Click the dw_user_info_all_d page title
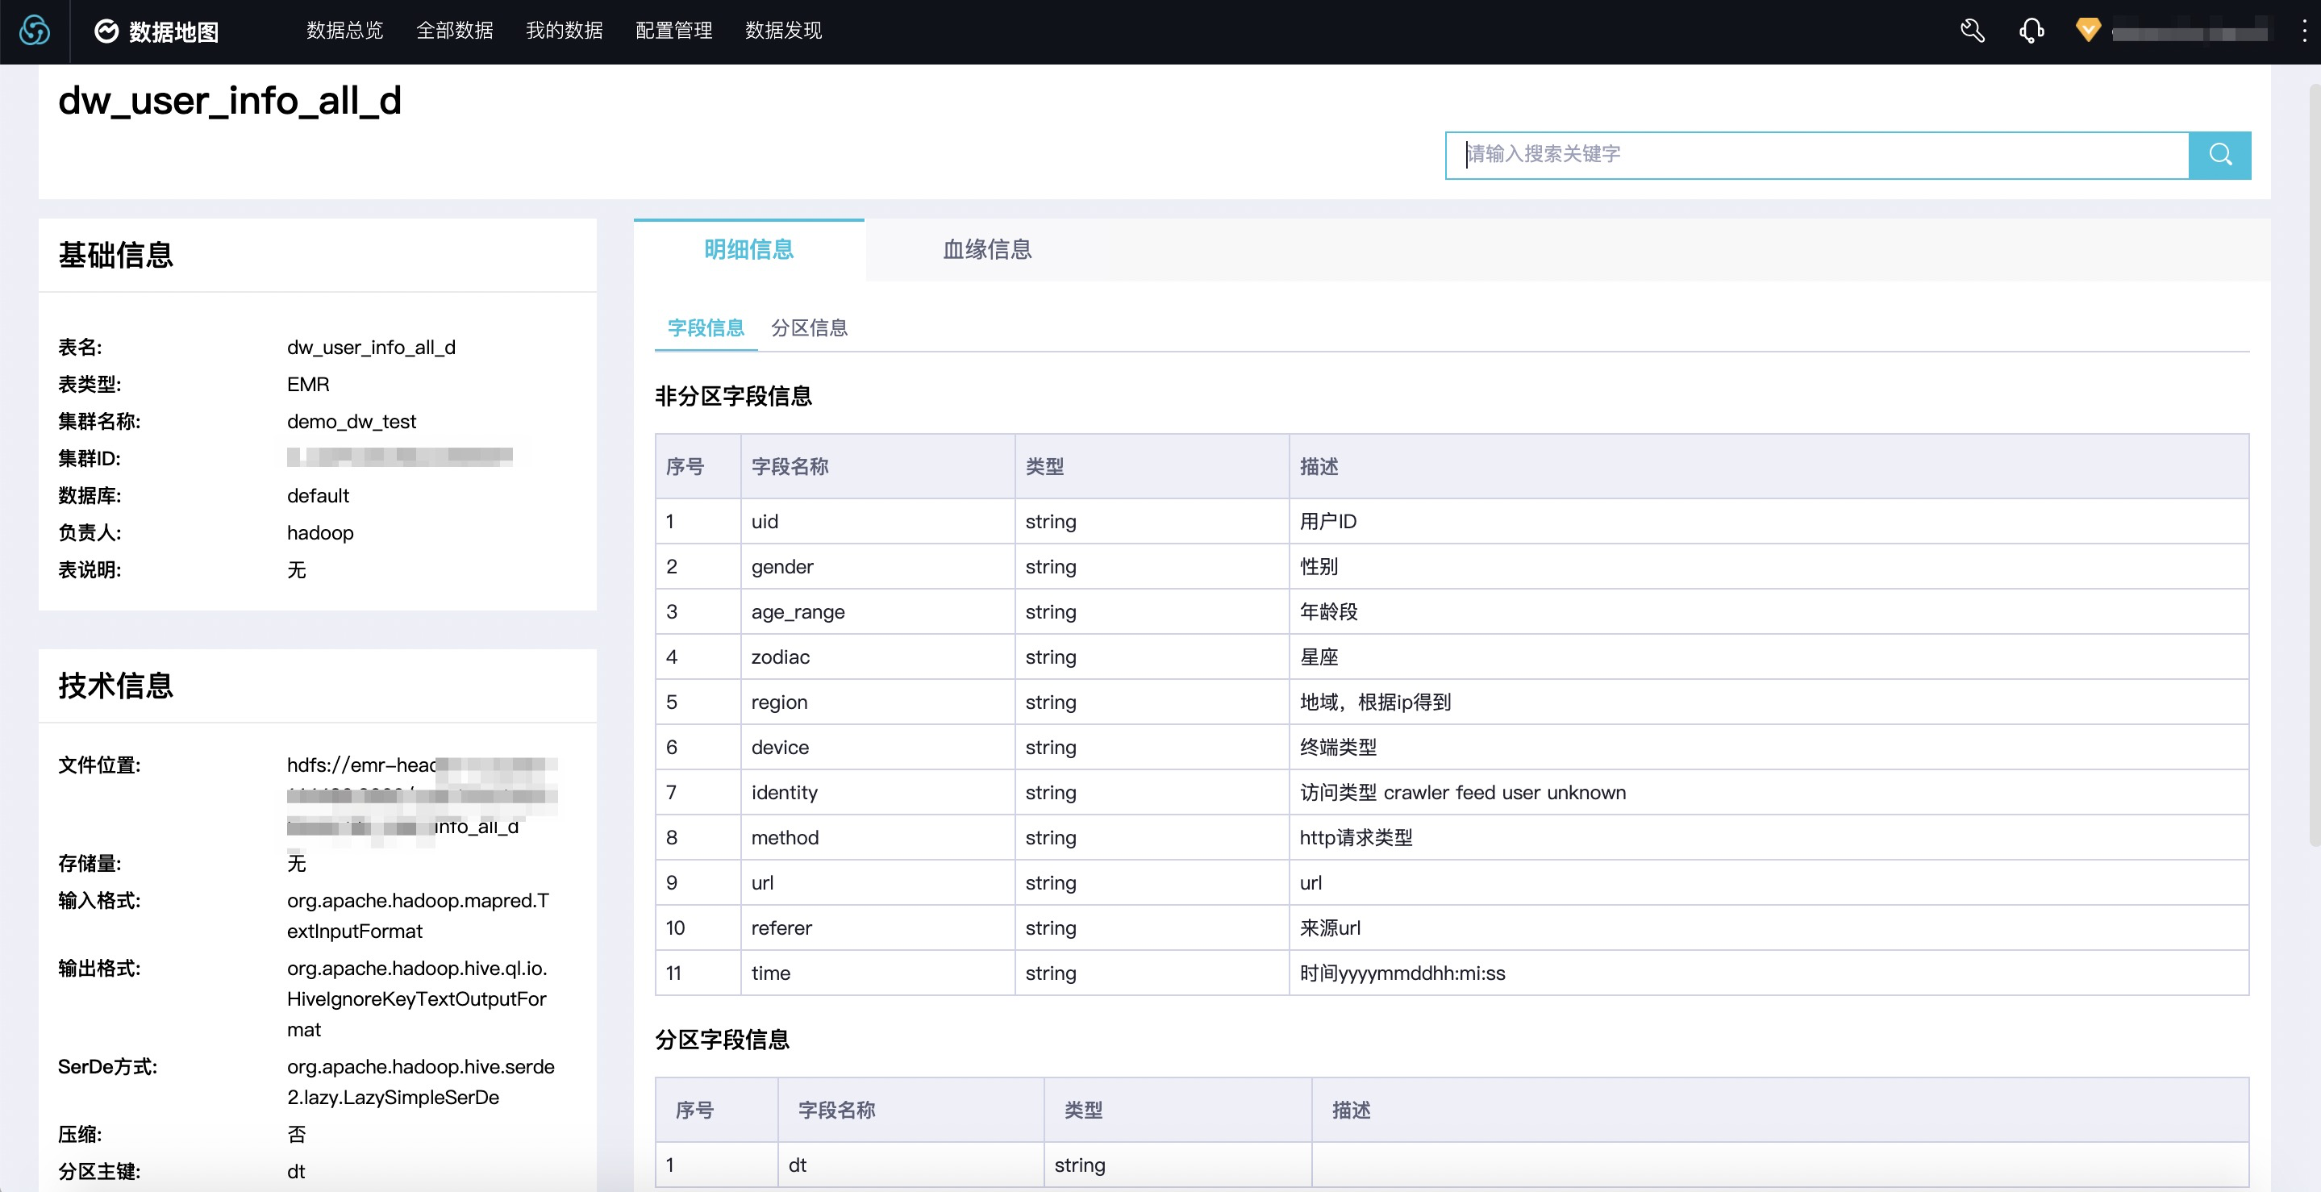Viewport: 2321px width, 1192px height. click(x=230, y=100)
